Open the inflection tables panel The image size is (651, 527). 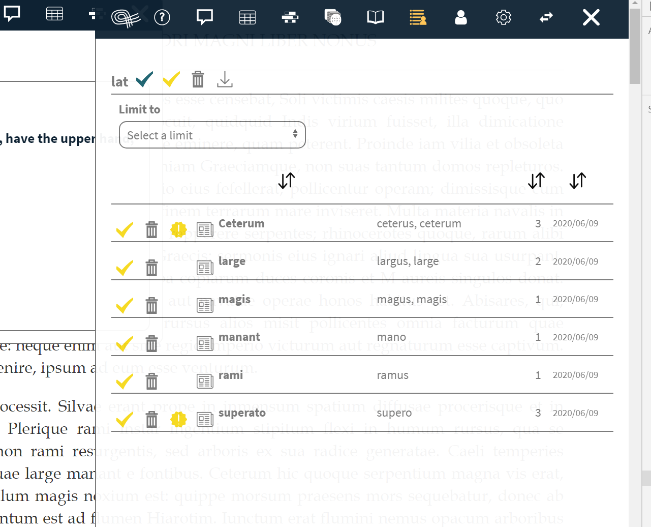tap(247, 17)
